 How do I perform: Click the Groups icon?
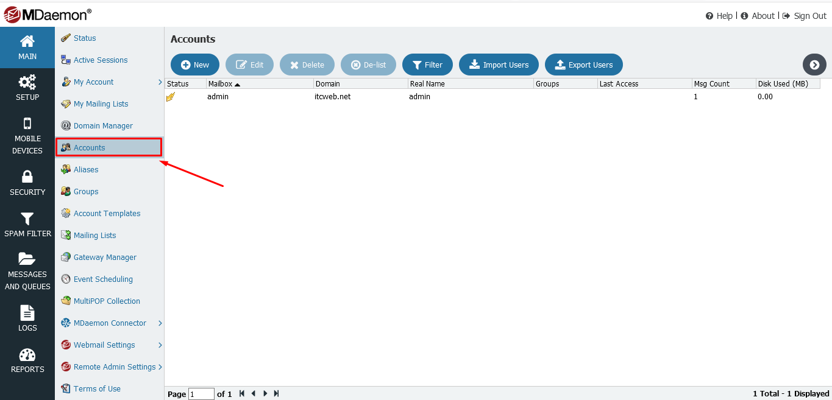coord(66,191)
